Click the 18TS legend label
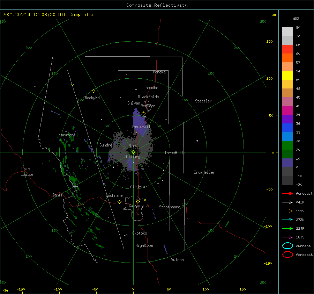Screen dimensions: 314x294 click(300, 237)
